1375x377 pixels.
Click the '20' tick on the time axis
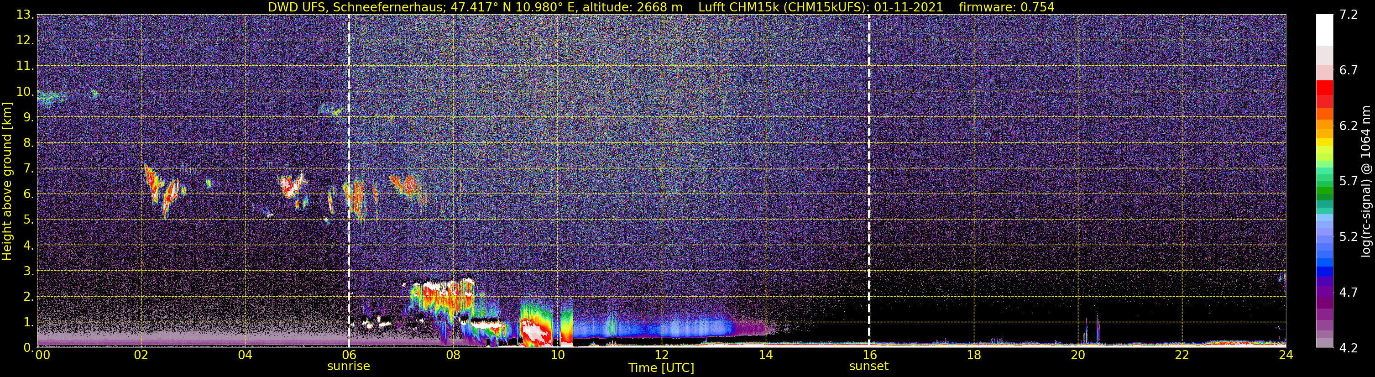(1078, 355)
